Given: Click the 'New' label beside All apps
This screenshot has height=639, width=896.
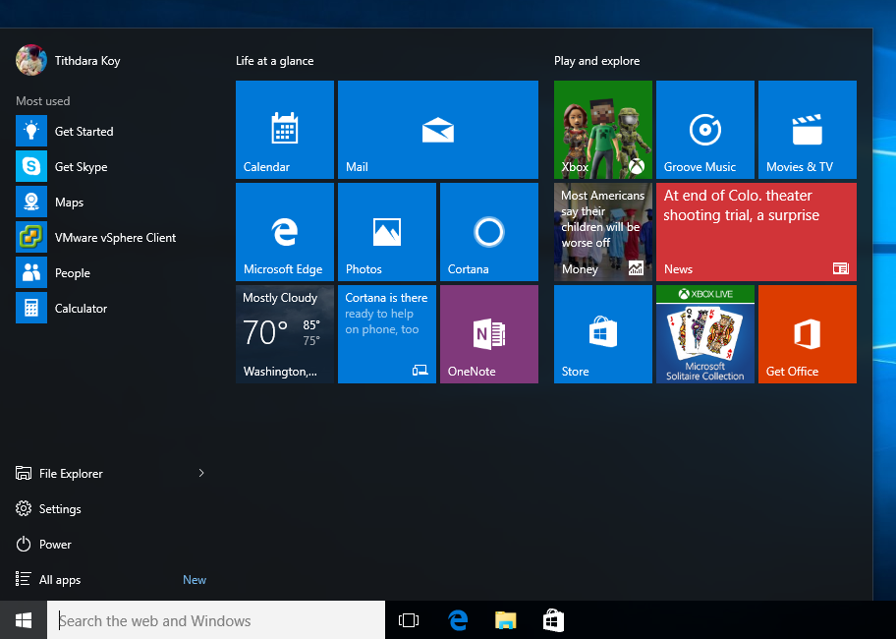Looking at the screenshot, I should [195, 580].
